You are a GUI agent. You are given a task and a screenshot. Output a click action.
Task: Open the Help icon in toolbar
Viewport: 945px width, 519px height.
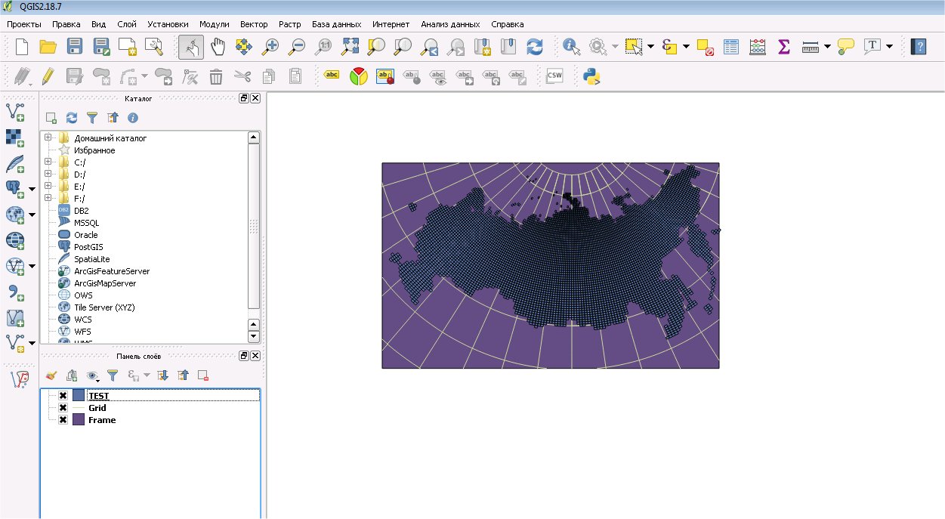[918, 47]
